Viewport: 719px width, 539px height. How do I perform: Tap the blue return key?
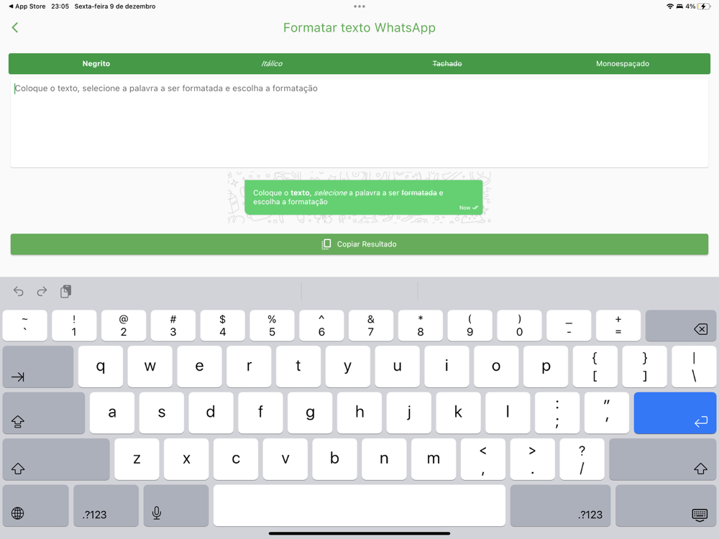point(675,413)
